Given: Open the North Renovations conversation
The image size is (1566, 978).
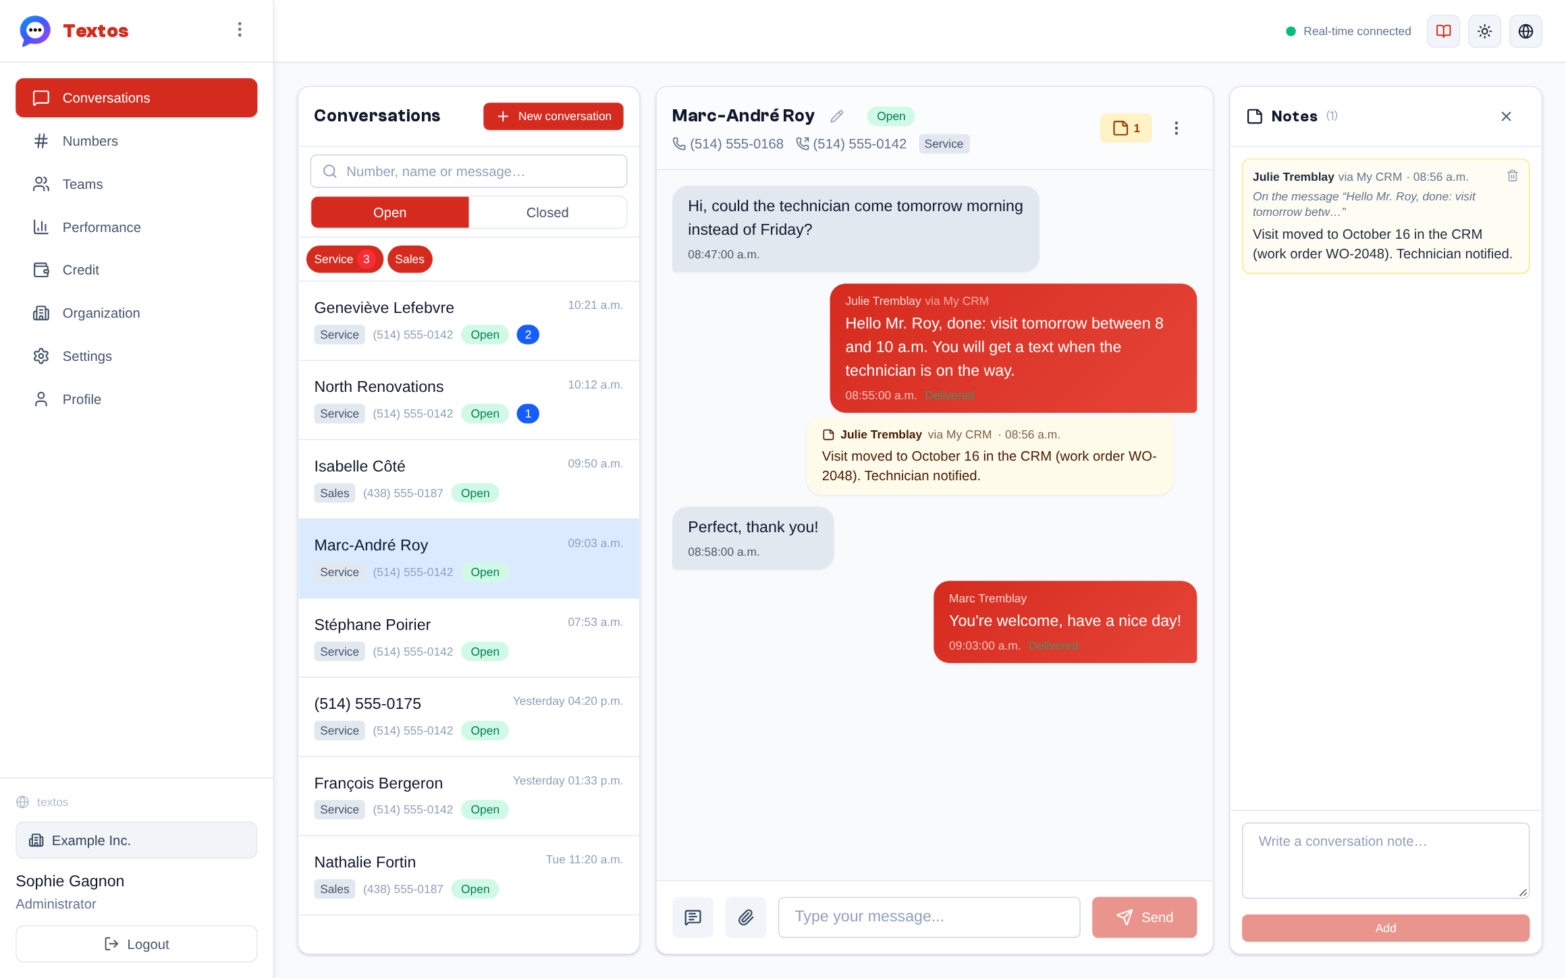Looking at the screenshot, I should pos(468,400).
